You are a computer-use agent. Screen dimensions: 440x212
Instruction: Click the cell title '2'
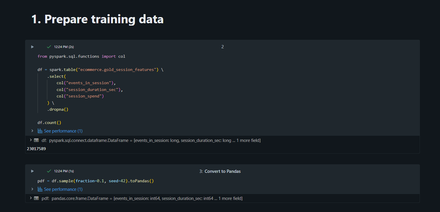(x=223, y=47)
